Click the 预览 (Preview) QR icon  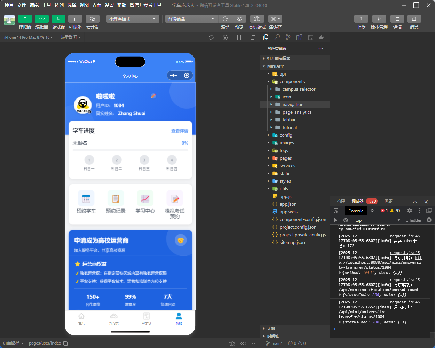239,19
